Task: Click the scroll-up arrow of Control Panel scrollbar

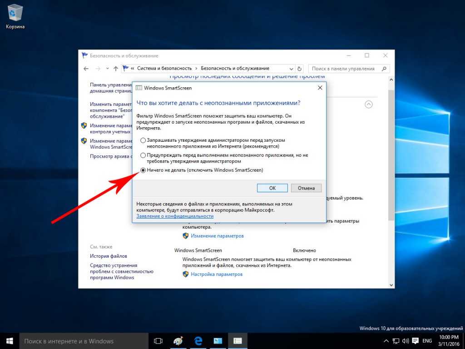Action: pyautogui.click(x=391, y=80)
